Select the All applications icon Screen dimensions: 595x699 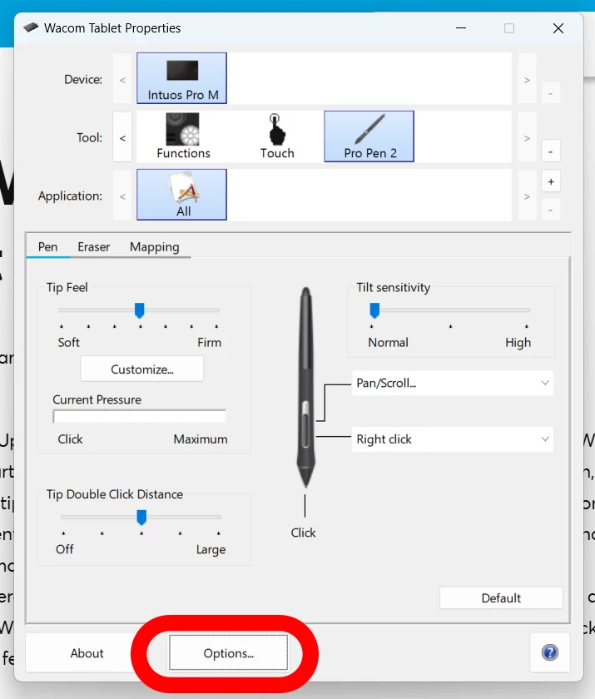pos(182,195)
